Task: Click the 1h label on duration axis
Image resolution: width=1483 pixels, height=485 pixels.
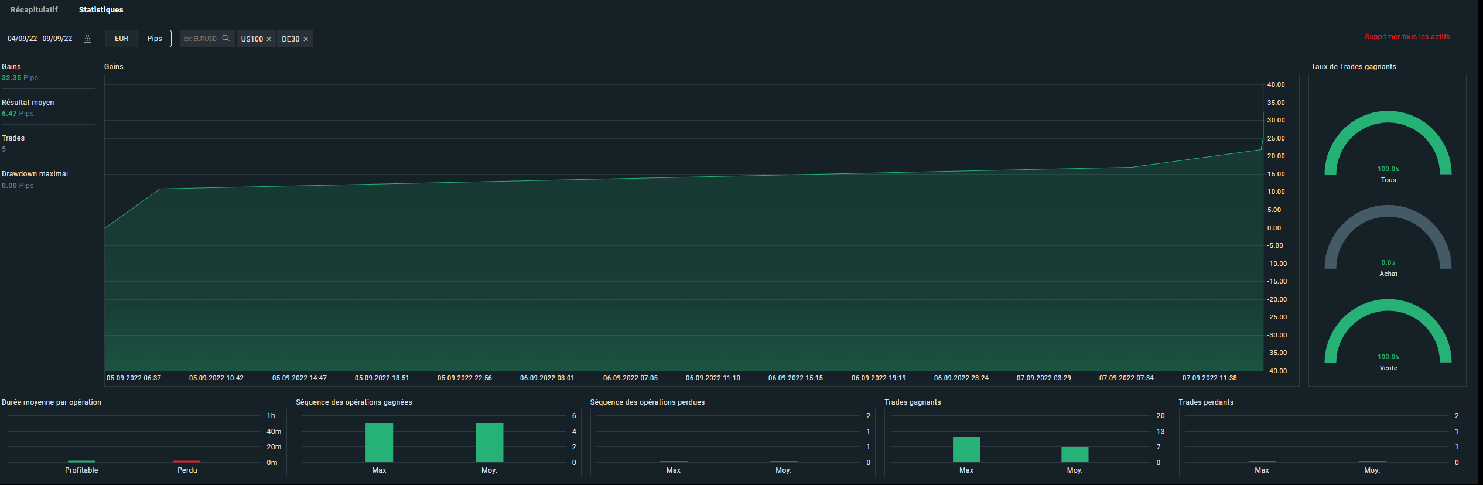Action: pyautogui.click(x=271, y=416)
